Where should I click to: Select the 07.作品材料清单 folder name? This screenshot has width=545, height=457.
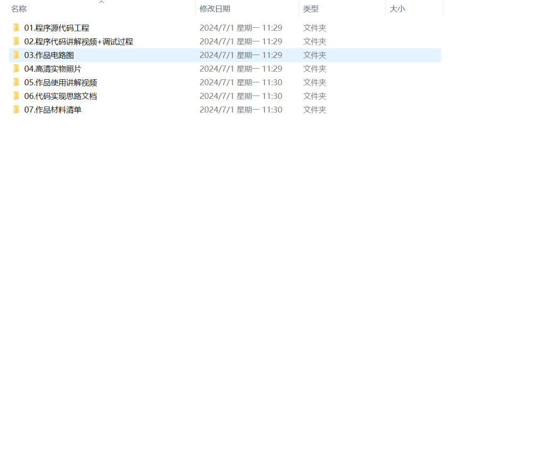click(54, 110)
